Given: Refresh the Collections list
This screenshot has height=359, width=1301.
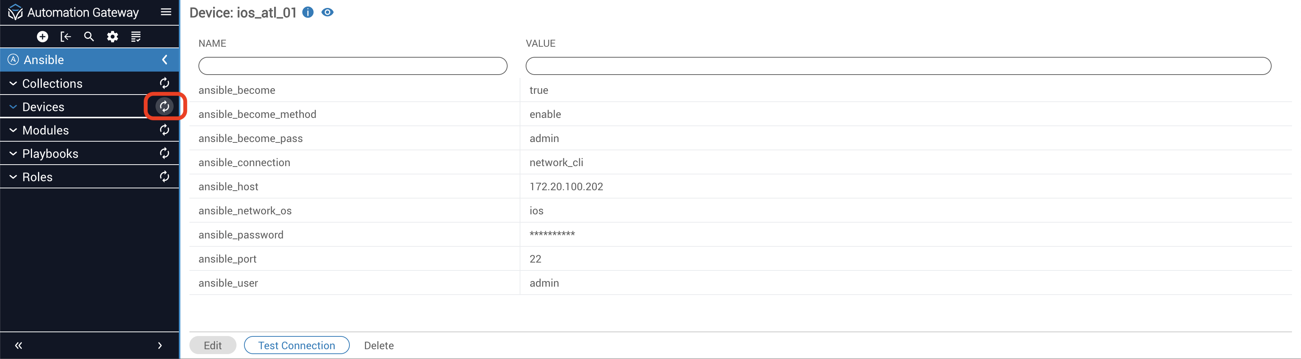Looking at the screenshot, I should coord(165,83).
